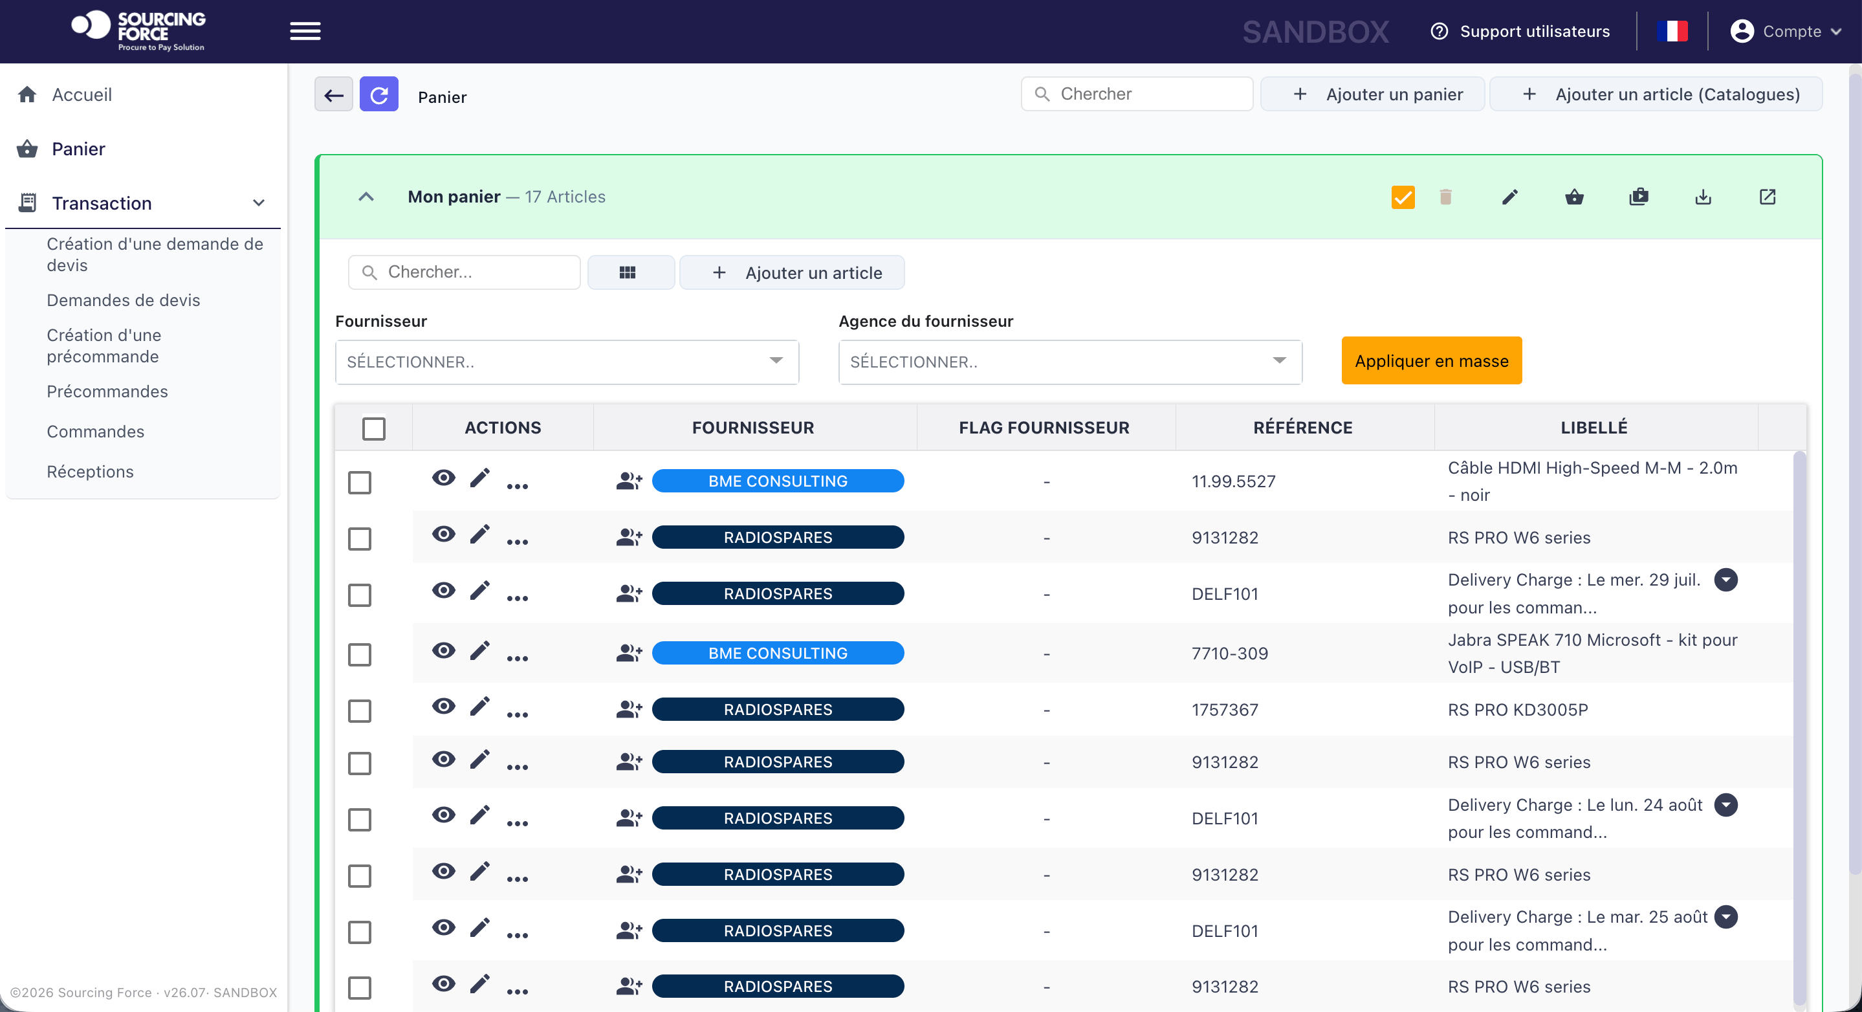Expand Delivery Charge mar. 25 août label
Viewport: 1862px width, 1012px height.
coord(1726,917)
